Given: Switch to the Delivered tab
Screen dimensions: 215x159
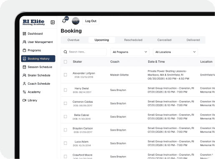Looking at the screenshot, I should click(x=193, y=40).
